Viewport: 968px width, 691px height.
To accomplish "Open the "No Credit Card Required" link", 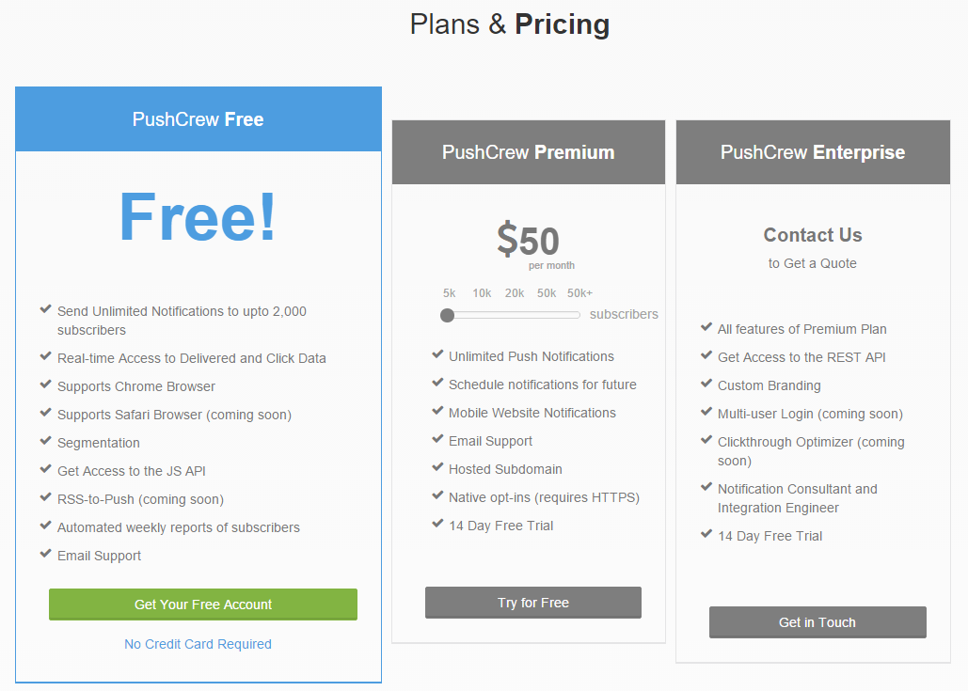I will click(198, 644).
